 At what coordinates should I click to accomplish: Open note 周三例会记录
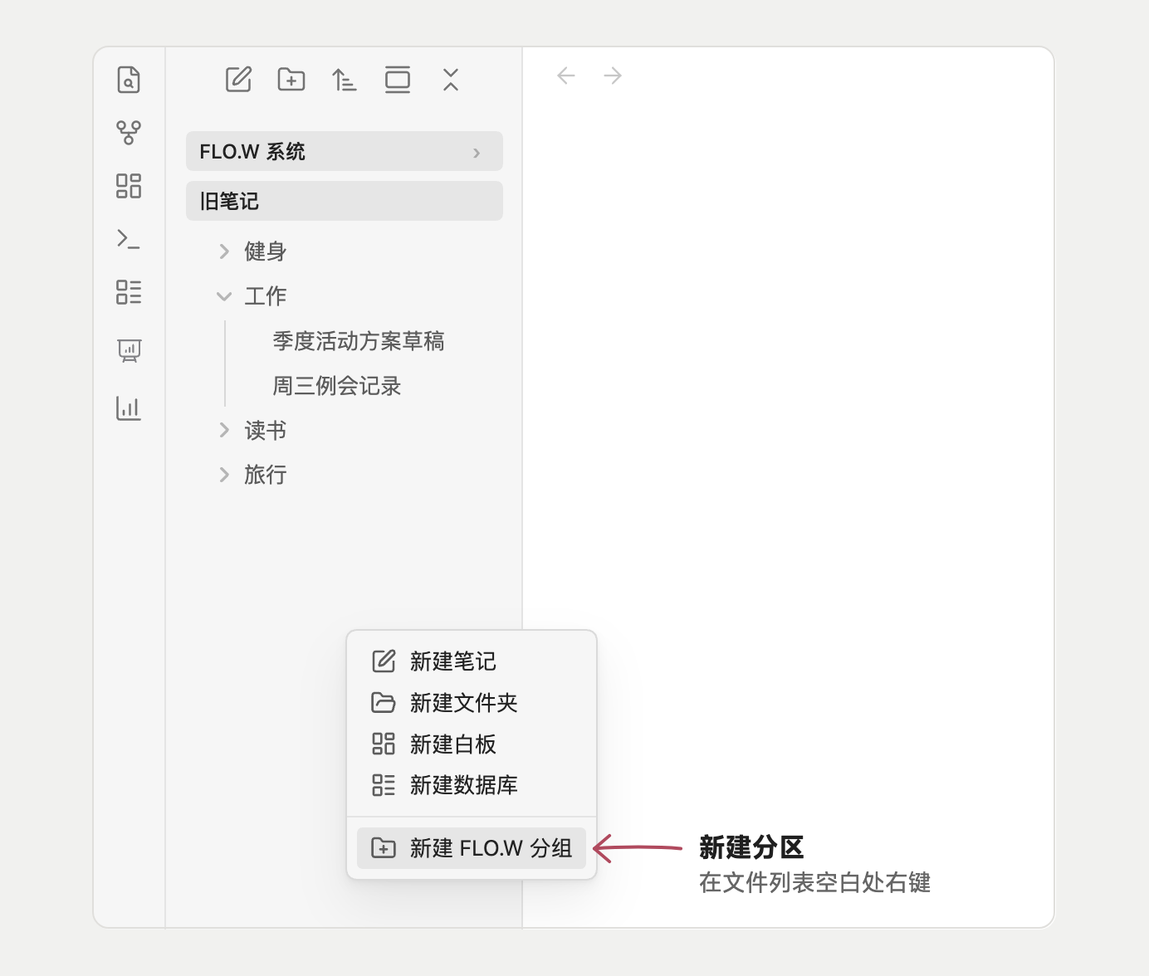[337, 386]
